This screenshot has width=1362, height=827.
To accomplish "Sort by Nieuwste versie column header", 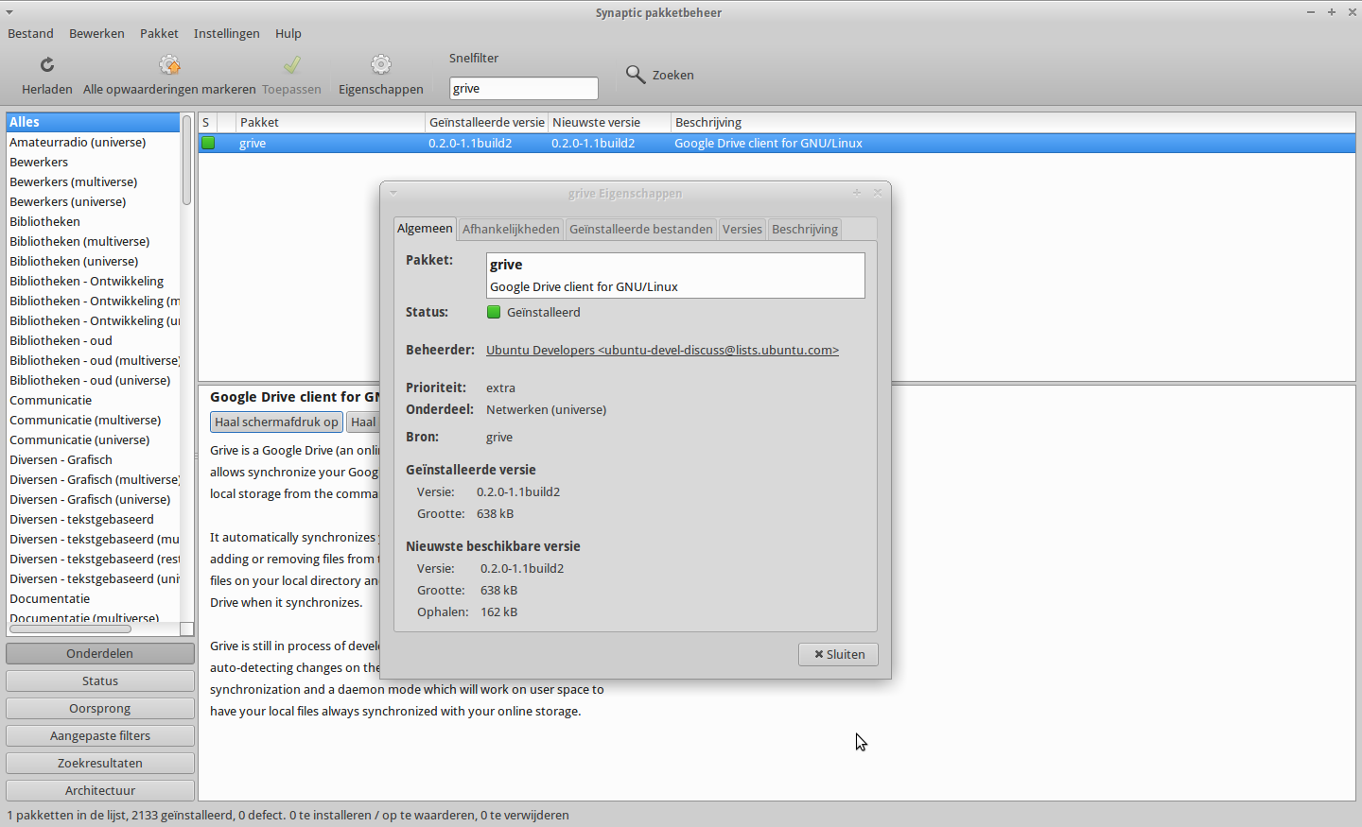I will [609, 122].
